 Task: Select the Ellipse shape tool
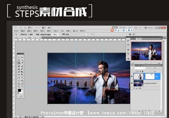click(x=22, y=80)
